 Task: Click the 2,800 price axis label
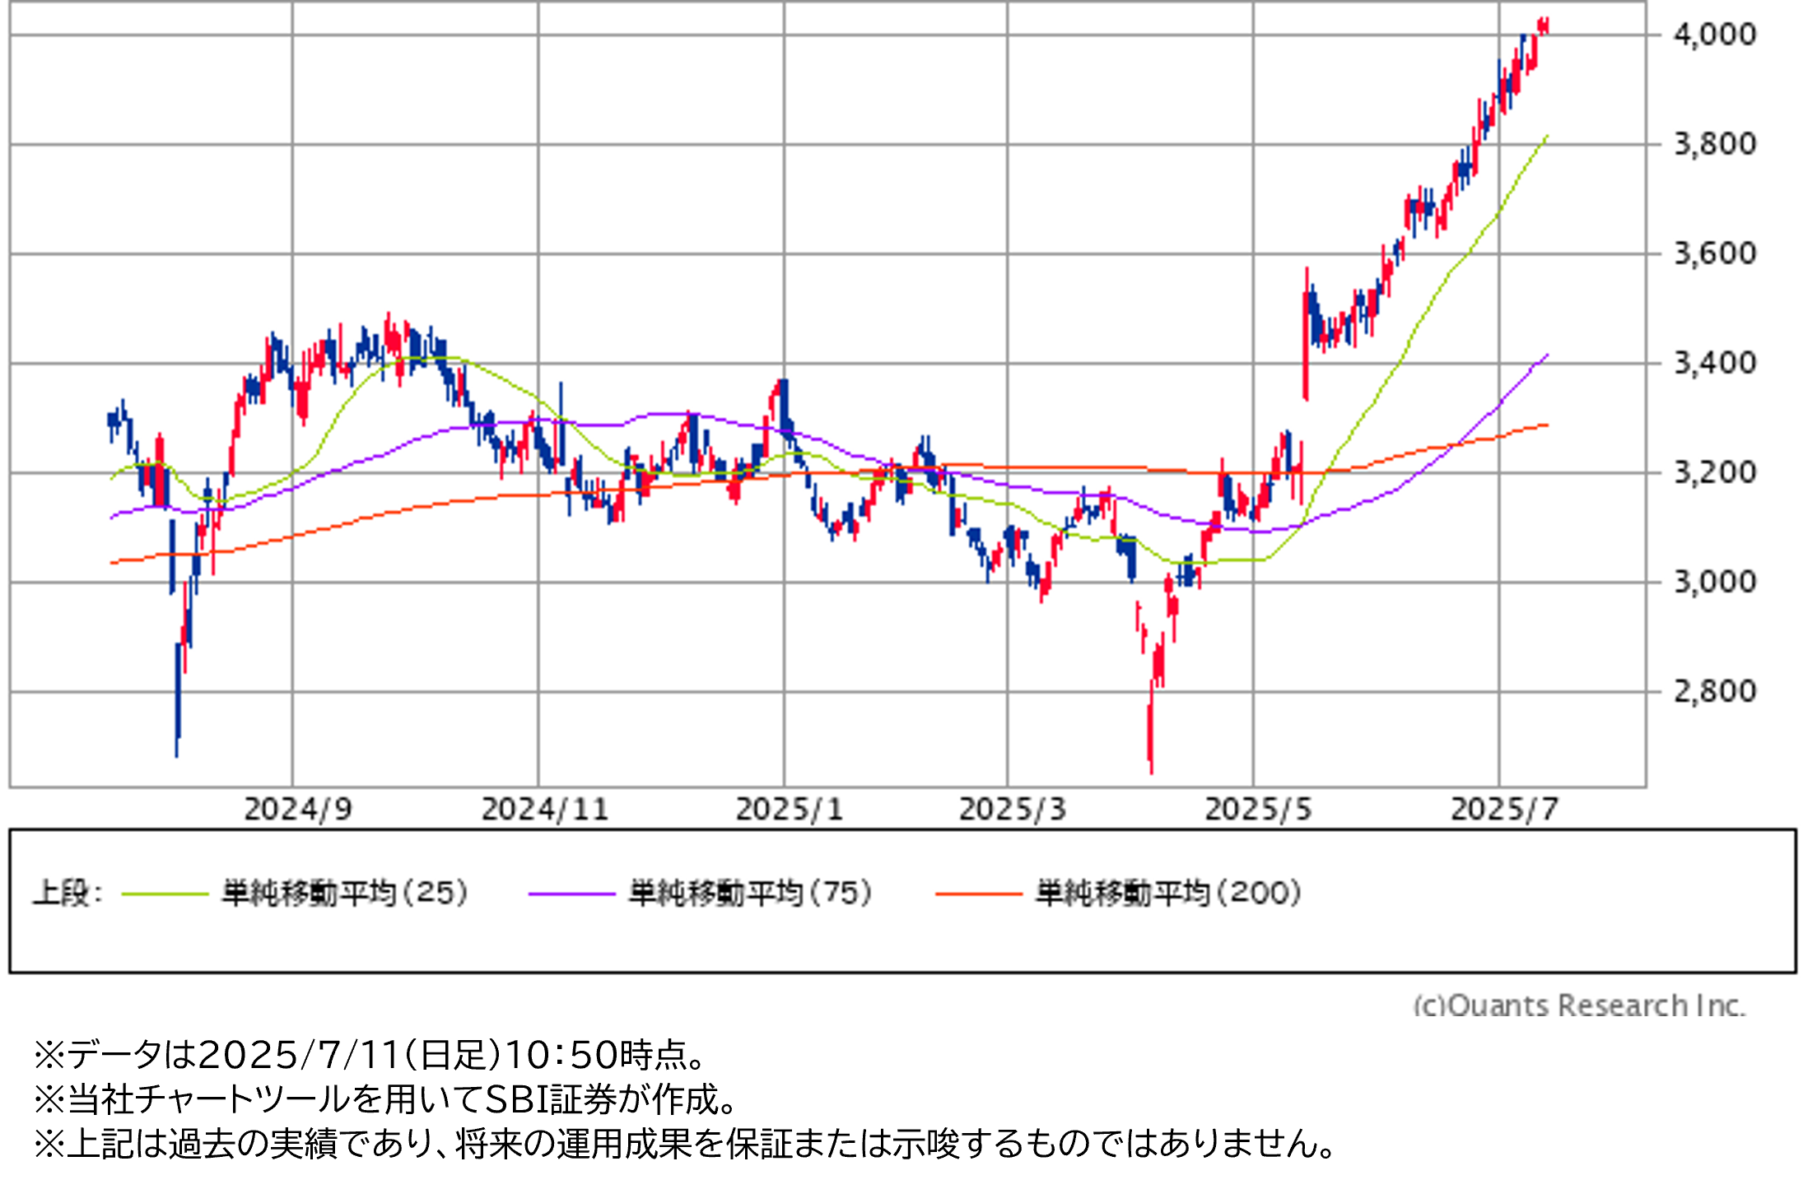click(x=1715, y=691)
